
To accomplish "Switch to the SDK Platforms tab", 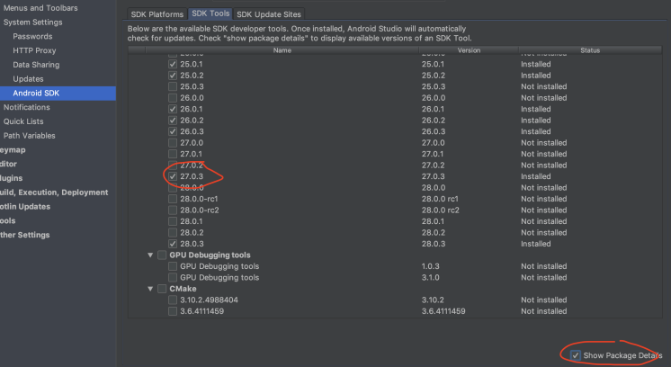I will (157, 14).
